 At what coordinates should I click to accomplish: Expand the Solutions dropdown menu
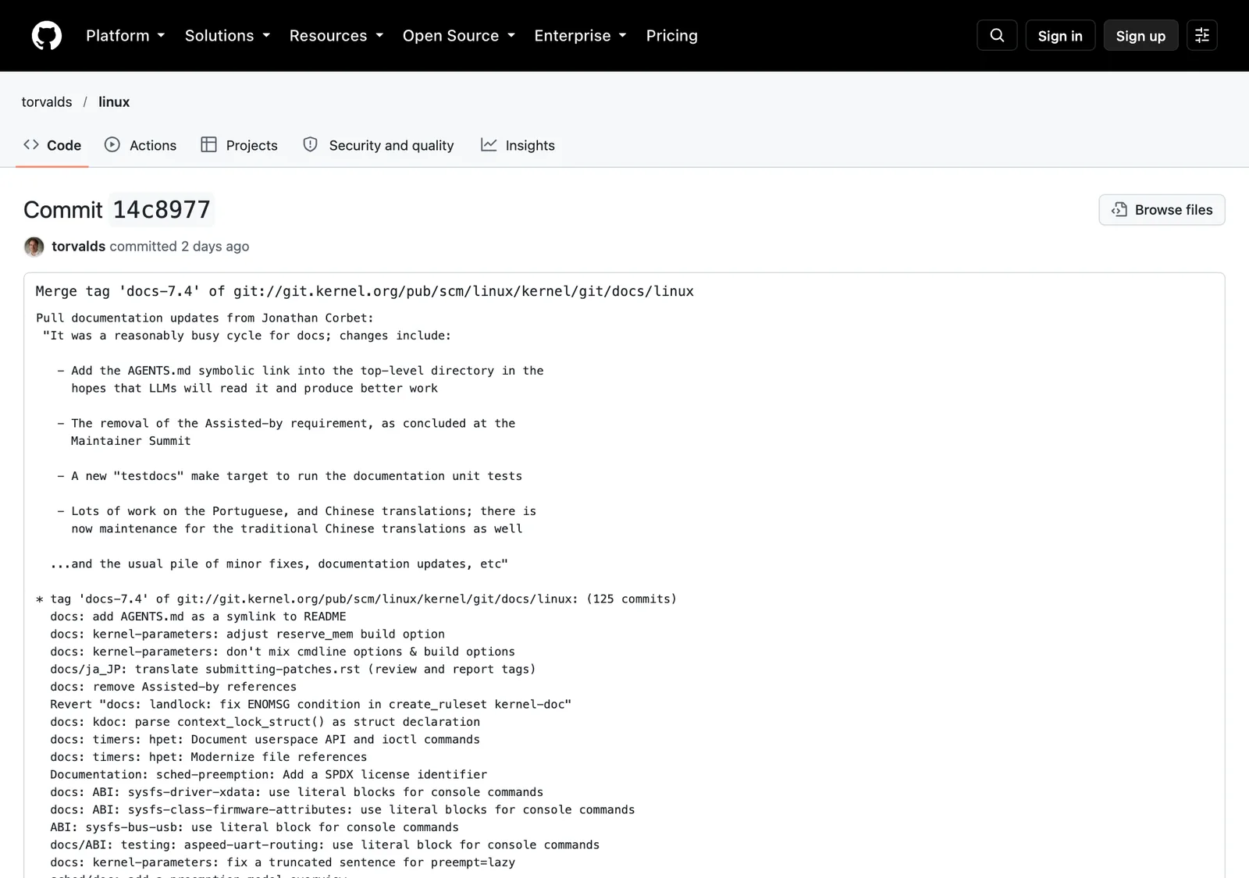point(227,36)
